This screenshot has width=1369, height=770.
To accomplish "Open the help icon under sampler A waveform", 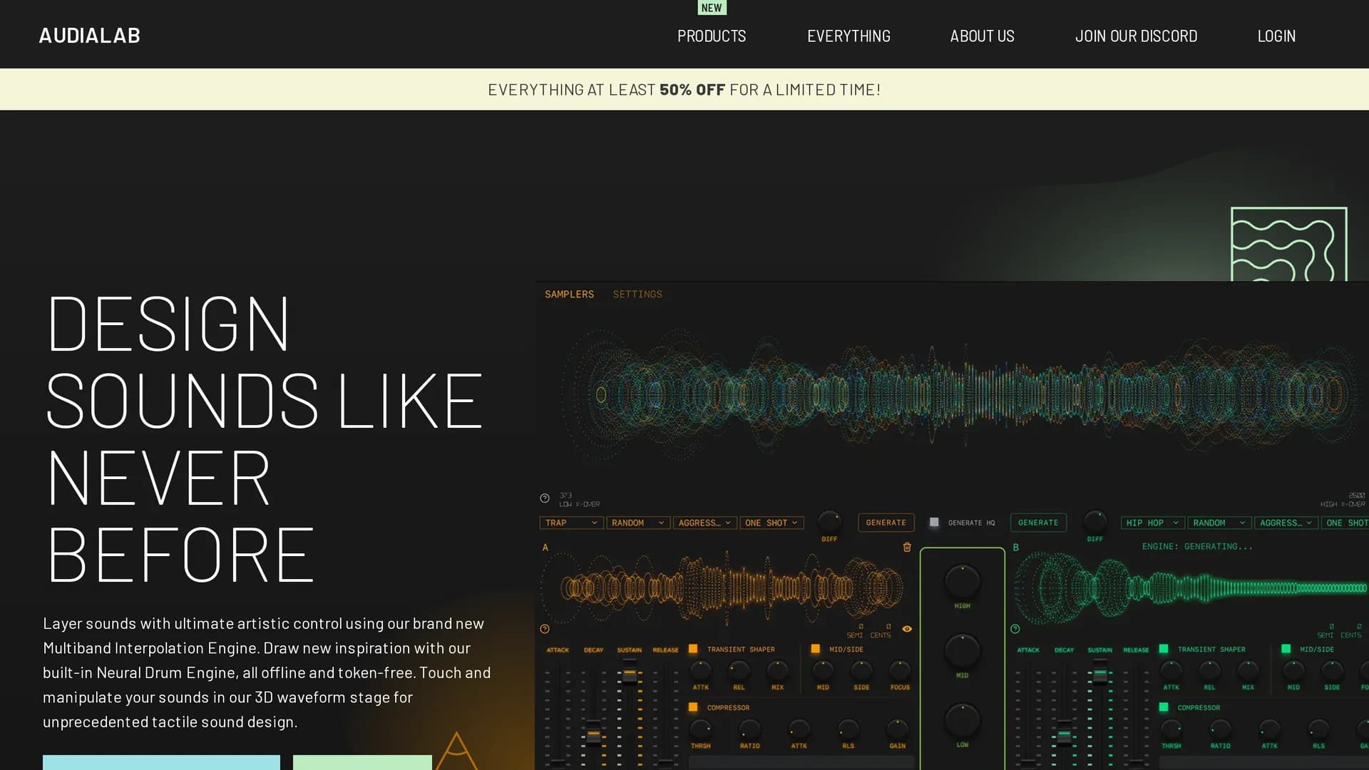I will 545,629.
